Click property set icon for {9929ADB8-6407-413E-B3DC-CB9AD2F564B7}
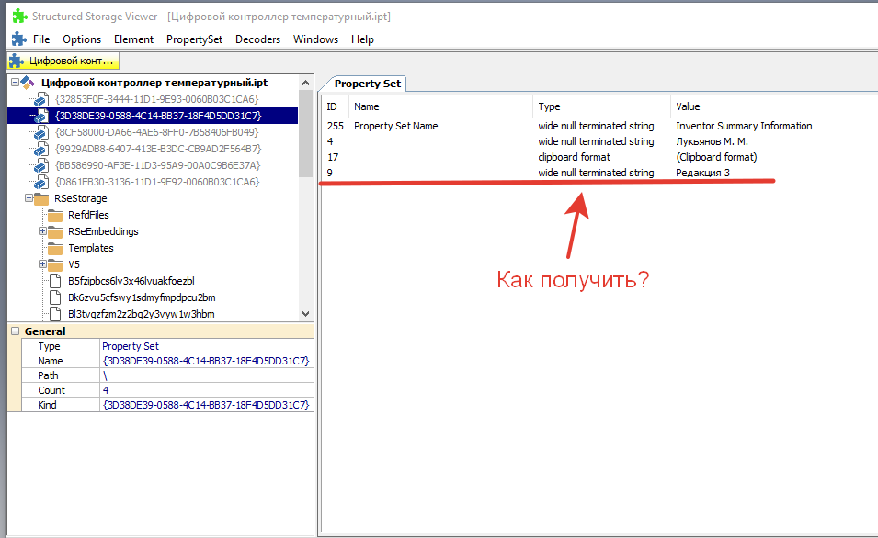Image resolution: width=878 pixels, height=538 pixels. pos(40,149)
